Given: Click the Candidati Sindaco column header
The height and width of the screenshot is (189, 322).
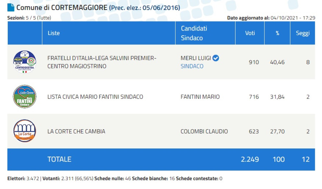Looking at the screenshot, I should point(194,33).
